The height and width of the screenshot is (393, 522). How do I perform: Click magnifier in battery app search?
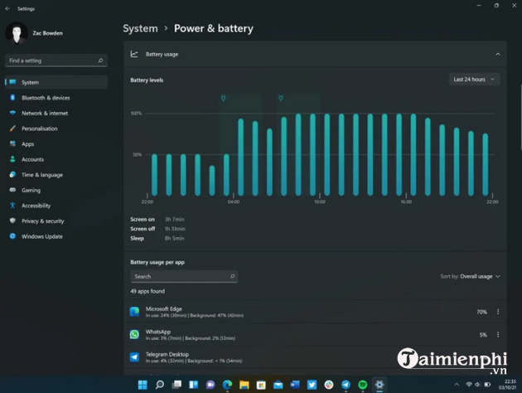232,276
